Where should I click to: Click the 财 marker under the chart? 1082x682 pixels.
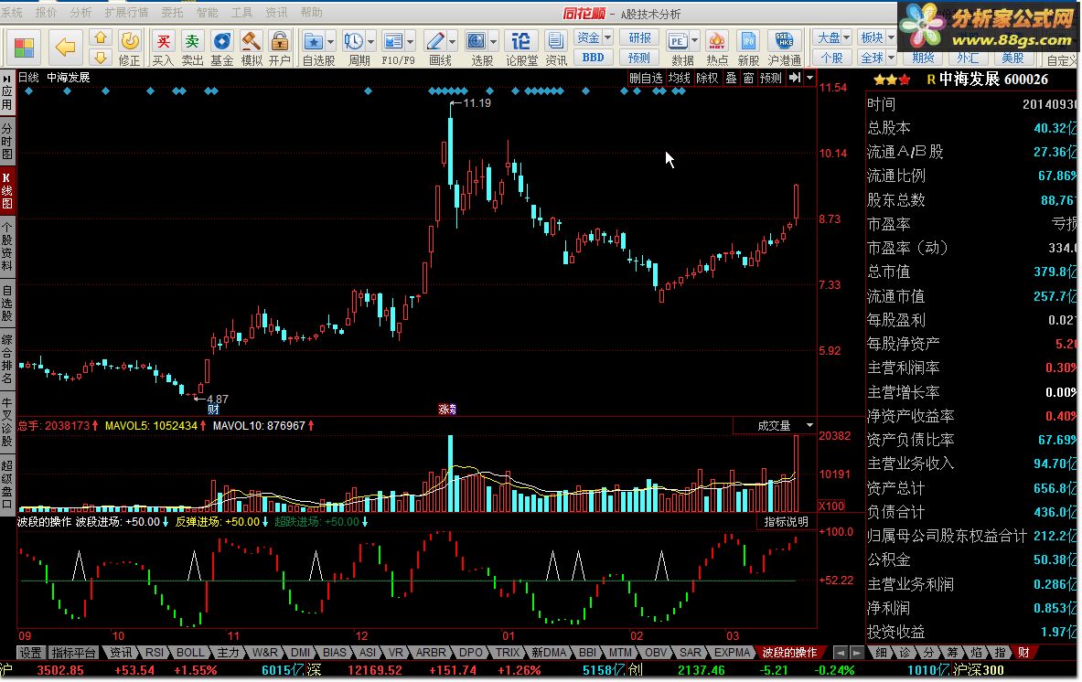coord(213,410)
